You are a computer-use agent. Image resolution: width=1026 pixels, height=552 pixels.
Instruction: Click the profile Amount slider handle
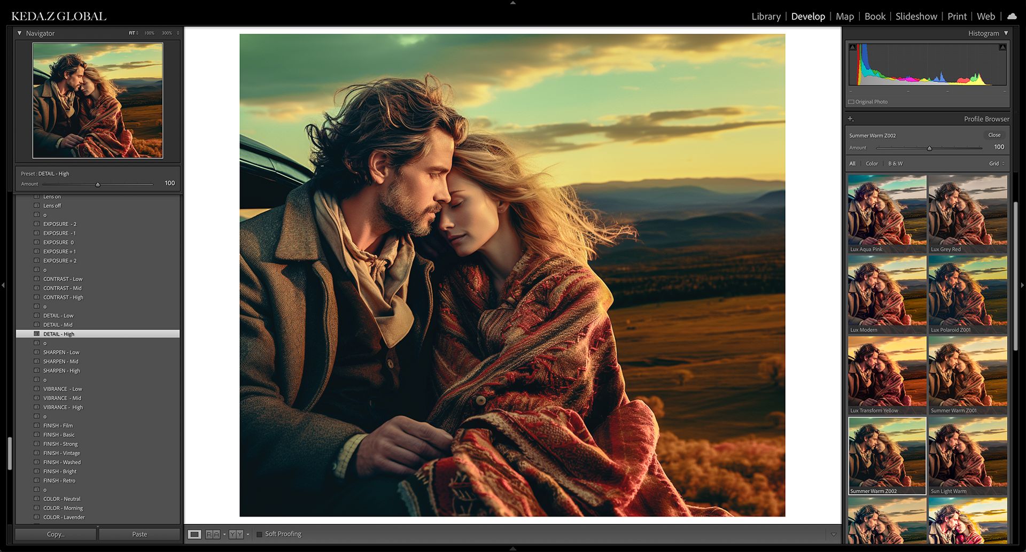929,148
